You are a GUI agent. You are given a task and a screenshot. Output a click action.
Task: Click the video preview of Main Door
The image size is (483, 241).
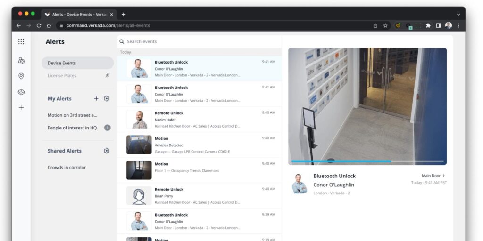point(367,106)
